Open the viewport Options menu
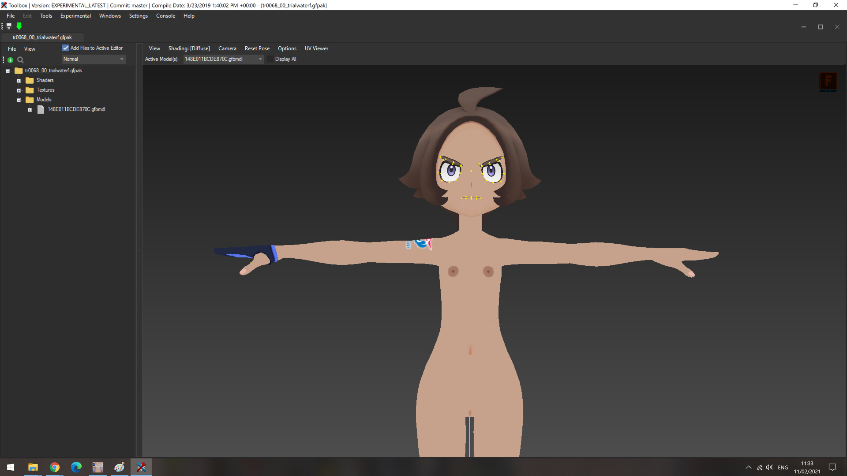This screenshot has height=476, width=847. tap(287, 48)
